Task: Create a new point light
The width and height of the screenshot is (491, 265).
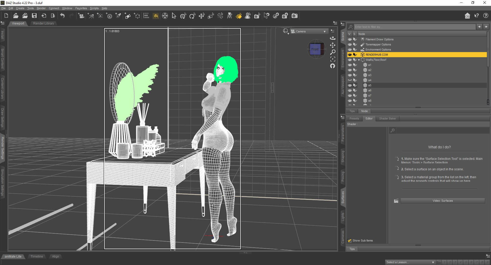Action: pos(100,16)
